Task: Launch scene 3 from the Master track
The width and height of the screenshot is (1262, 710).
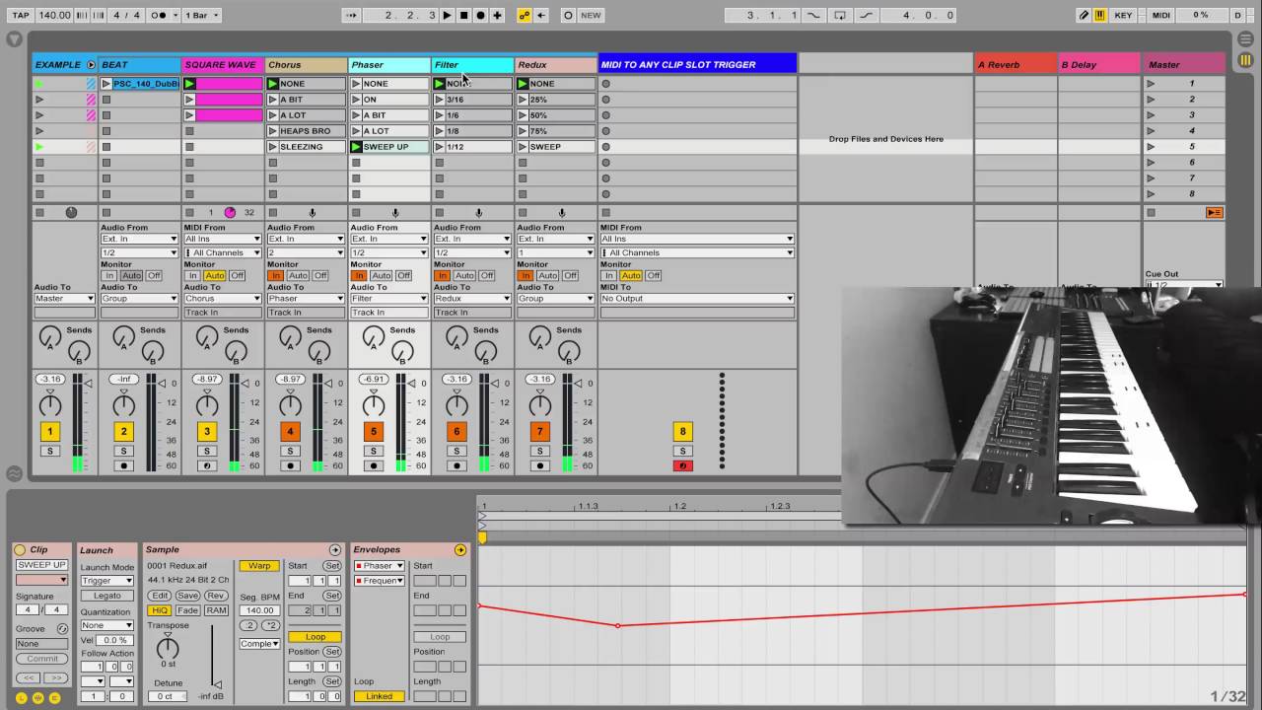Action: click(1151, 115)
